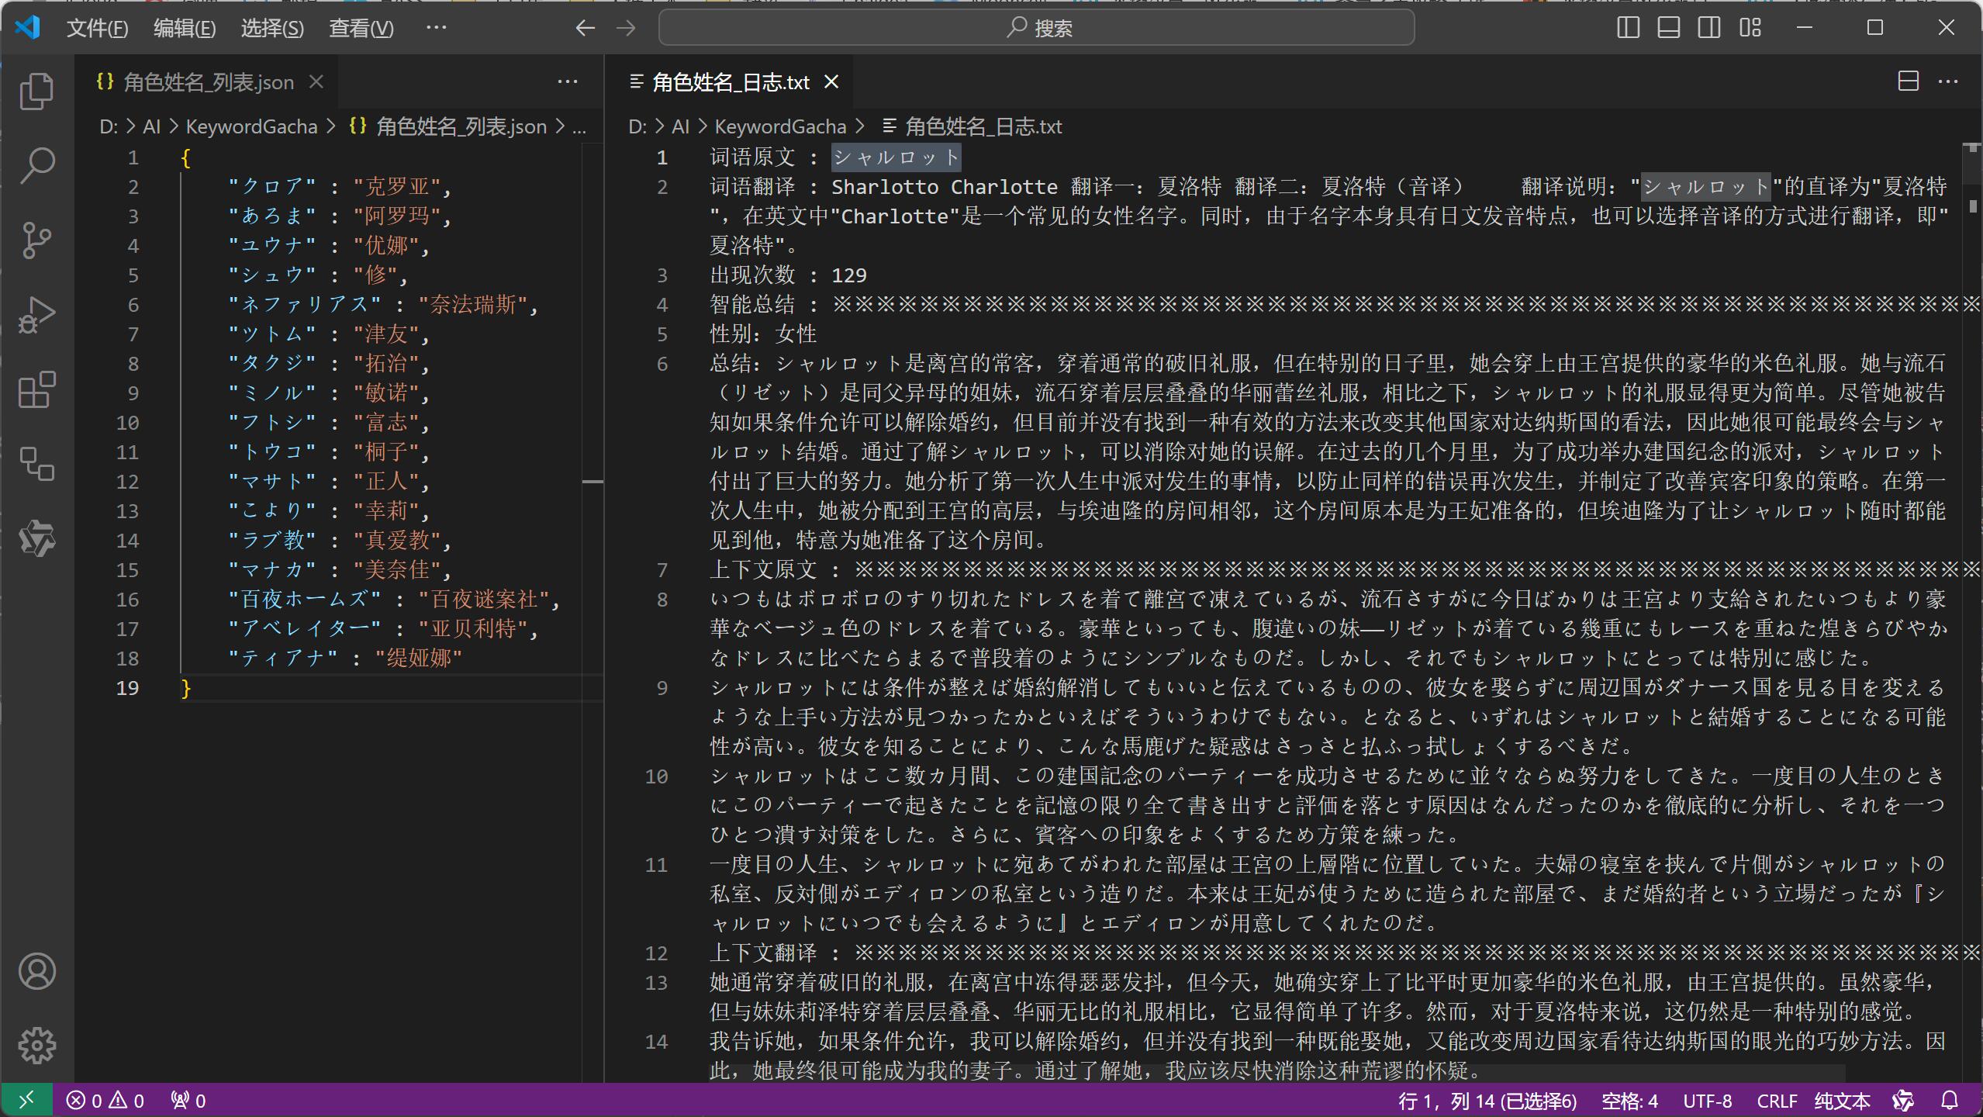The image size is (1983, 1117).
Task: Open the Extensions view
Action: point(36,389)
